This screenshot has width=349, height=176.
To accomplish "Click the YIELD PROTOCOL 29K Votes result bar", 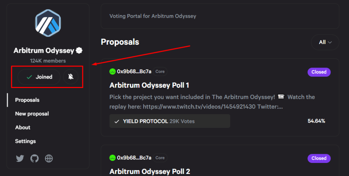I will pos(170,121).
